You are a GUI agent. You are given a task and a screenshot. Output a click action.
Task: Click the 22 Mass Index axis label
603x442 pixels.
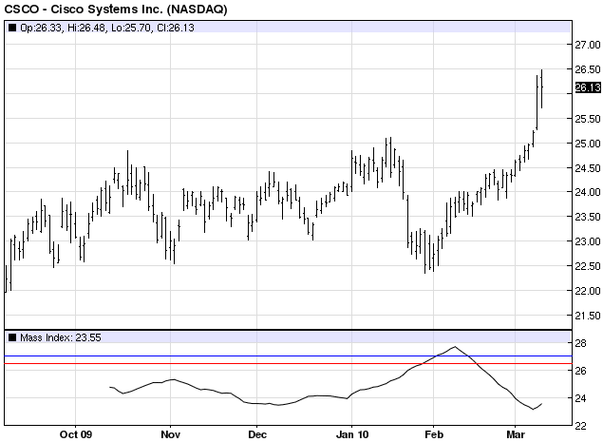coord(581,426)
